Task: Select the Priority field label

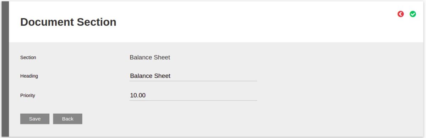Action: click(28, 95)
